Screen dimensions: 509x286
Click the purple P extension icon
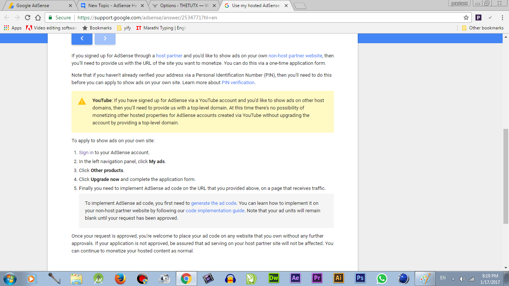coord(478,18)
